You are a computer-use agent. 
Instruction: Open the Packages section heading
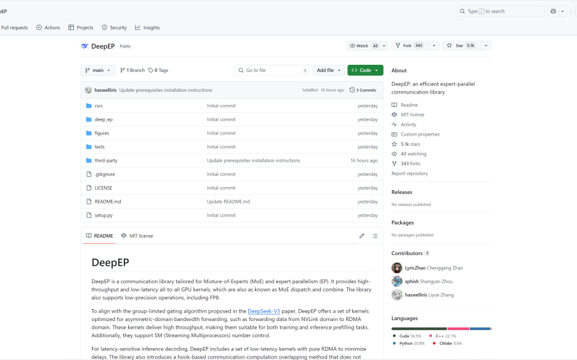click(x=403, y=223)
